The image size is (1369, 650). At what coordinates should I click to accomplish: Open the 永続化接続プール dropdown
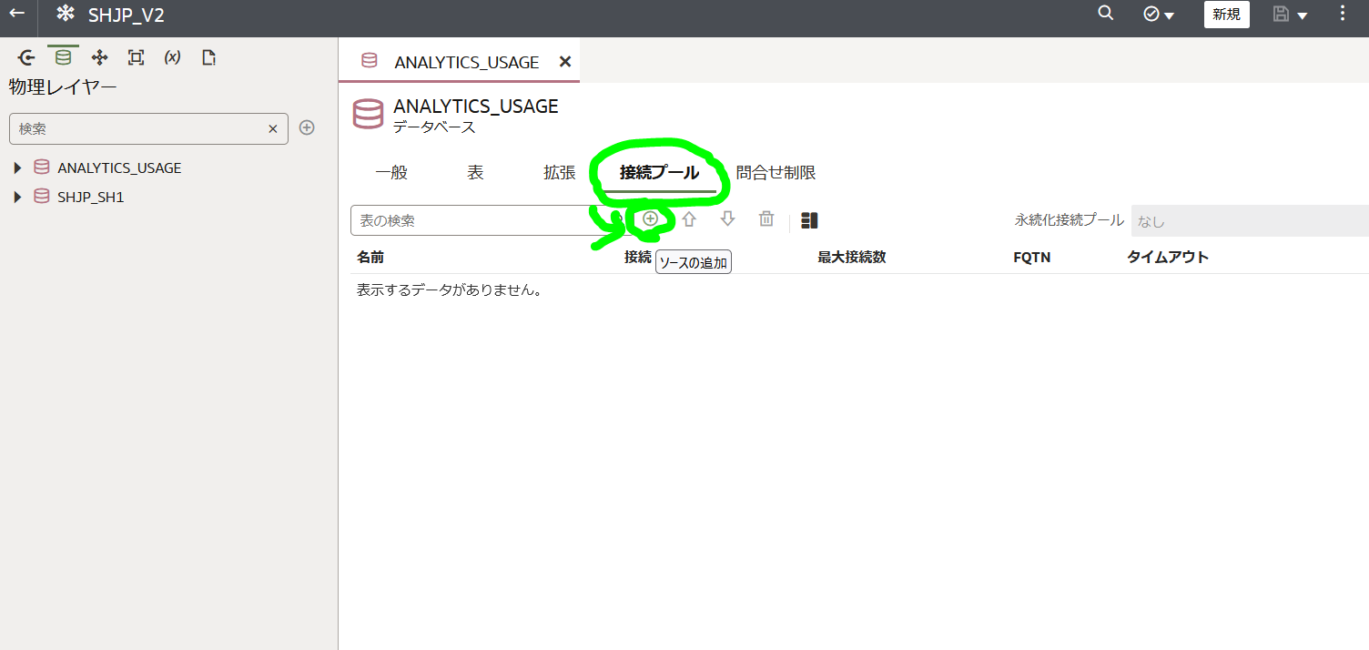pos(1250,220)
